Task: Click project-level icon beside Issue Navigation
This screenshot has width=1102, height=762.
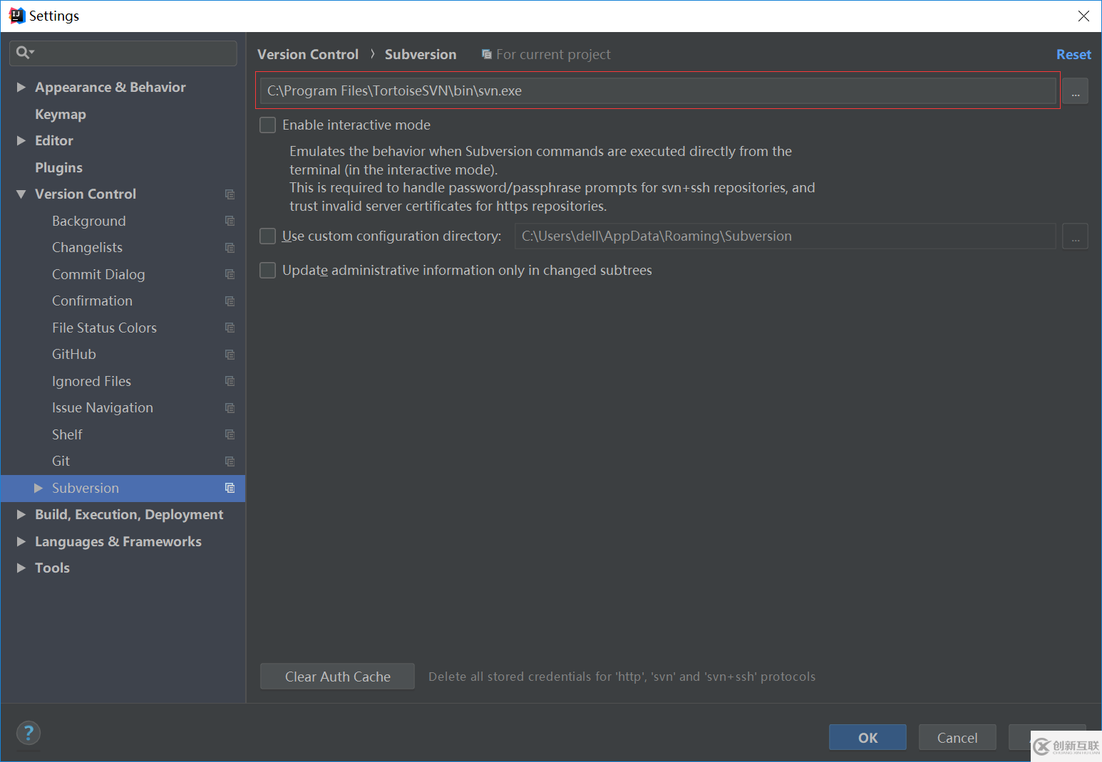Action: [x=230, y=408]
